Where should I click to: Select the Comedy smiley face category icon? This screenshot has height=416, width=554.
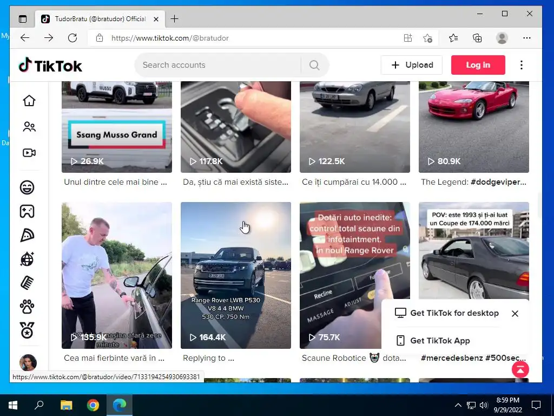(x=27, y=187)
